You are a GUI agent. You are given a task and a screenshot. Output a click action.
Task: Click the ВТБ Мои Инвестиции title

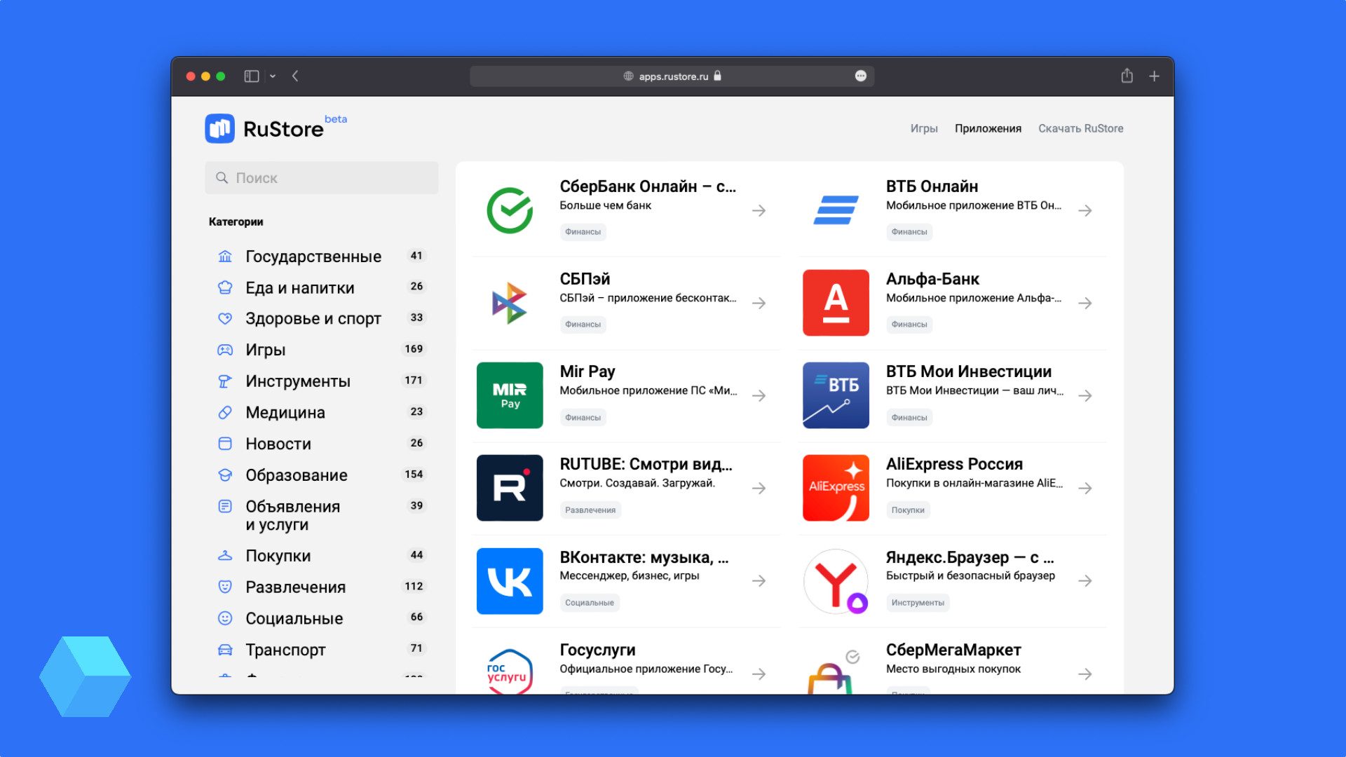coord(969,371)
